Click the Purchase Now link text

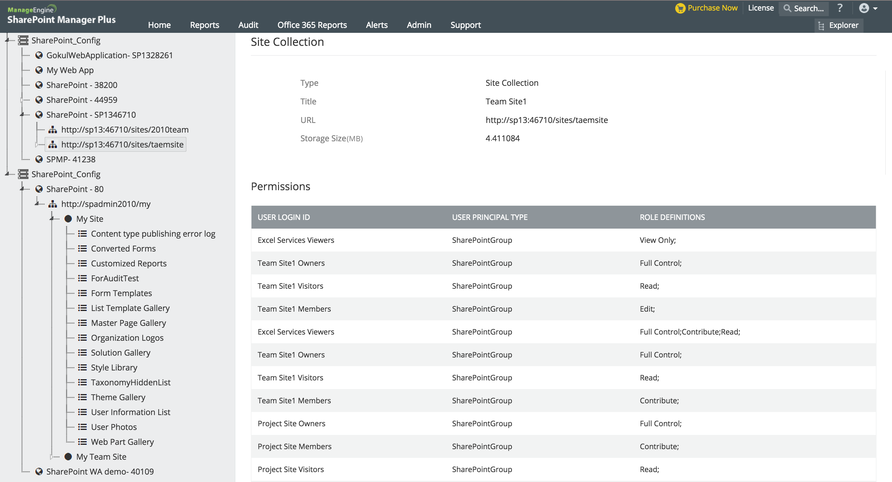712,8
